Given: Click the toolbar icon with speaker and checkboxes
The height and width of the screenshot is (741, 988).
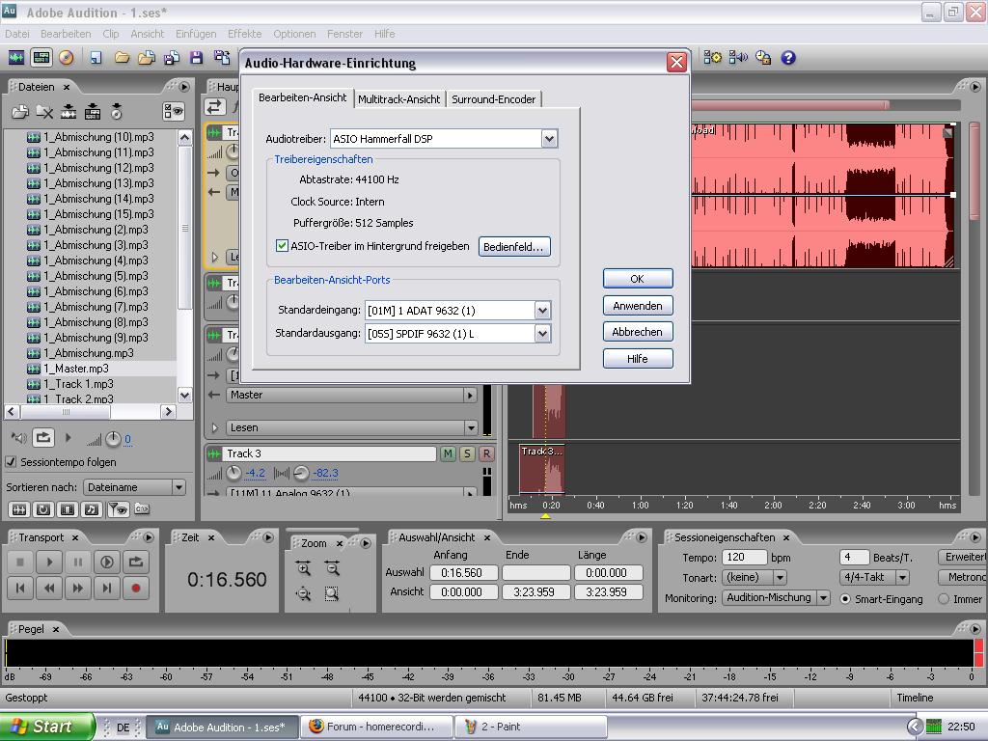Looking at the screenshot, I should [738, 58].
